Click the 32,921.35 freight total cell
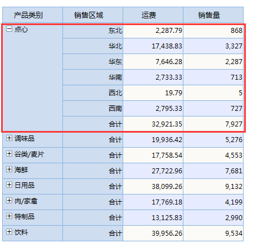The width and height of the screenshot is (267, 248). click(153, 124)
